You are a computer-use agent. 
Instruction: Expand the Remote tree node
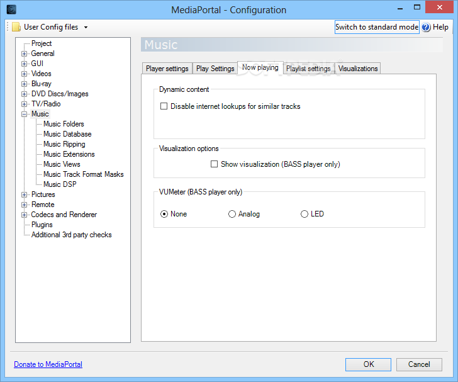tap(25, 205)
